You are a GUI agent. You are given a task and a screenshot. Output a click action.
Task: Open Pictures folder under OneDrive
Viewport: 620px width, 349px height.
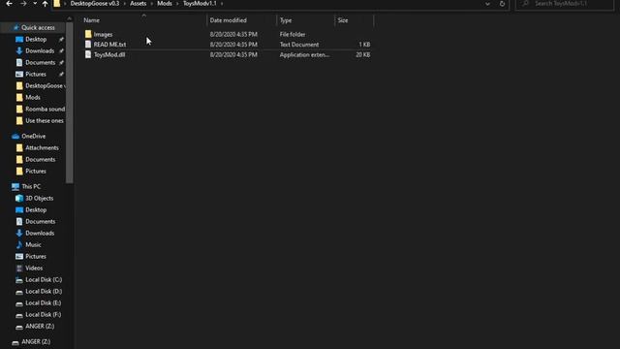(x=36, y=171)
